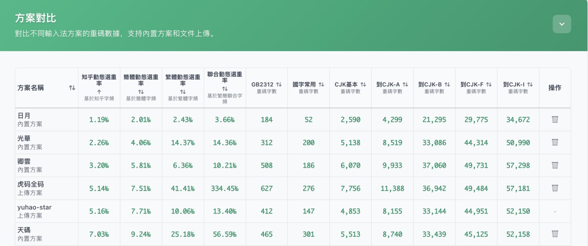Sort by 到CJK-I column arrows

click(x=530, y=84)
